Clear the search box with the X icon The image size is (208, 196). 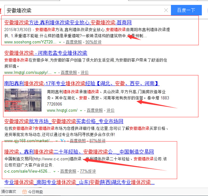tap(166, 10)
